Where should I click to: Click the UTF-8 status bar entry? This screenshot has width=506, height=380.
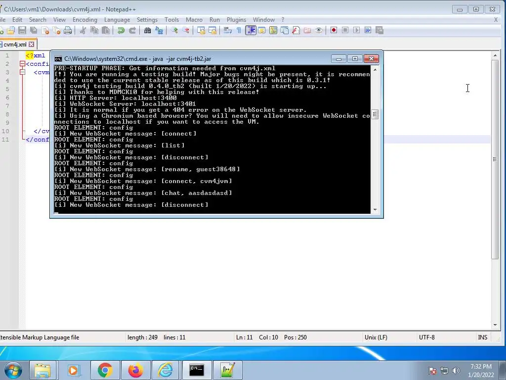426,337
